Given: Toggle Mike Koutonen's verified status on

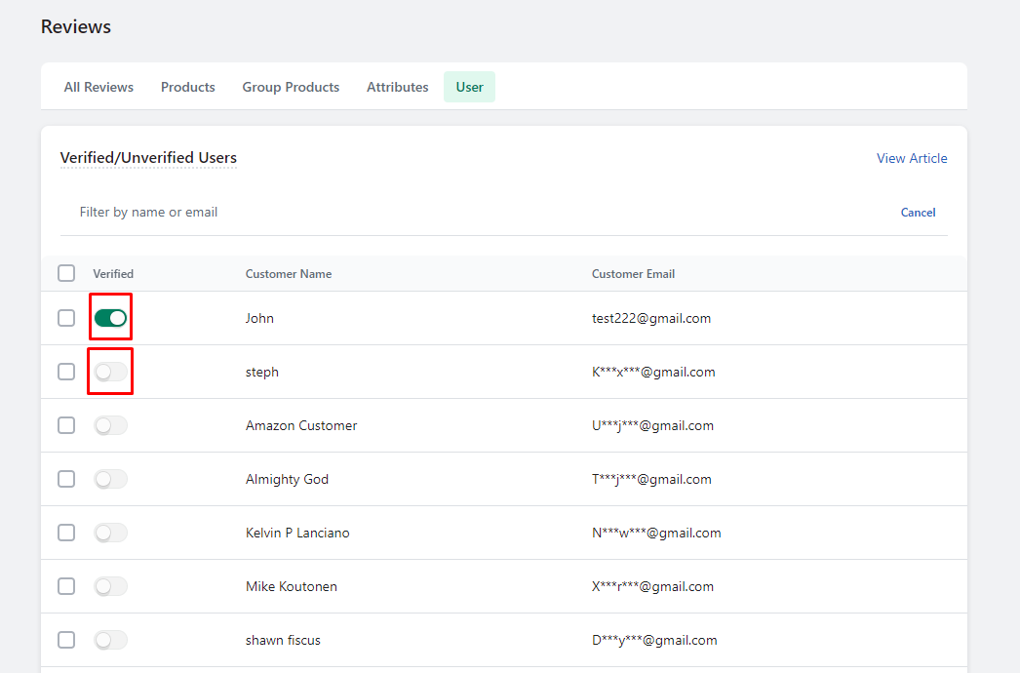Looking at the screenshot, I should (x=110, y=586).
